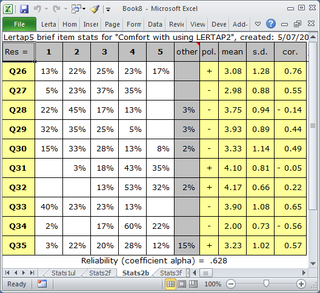The image size is (320, 293).
Task: Minimize the ribbon with the caret icon
Action: click(x=258, y=24)
